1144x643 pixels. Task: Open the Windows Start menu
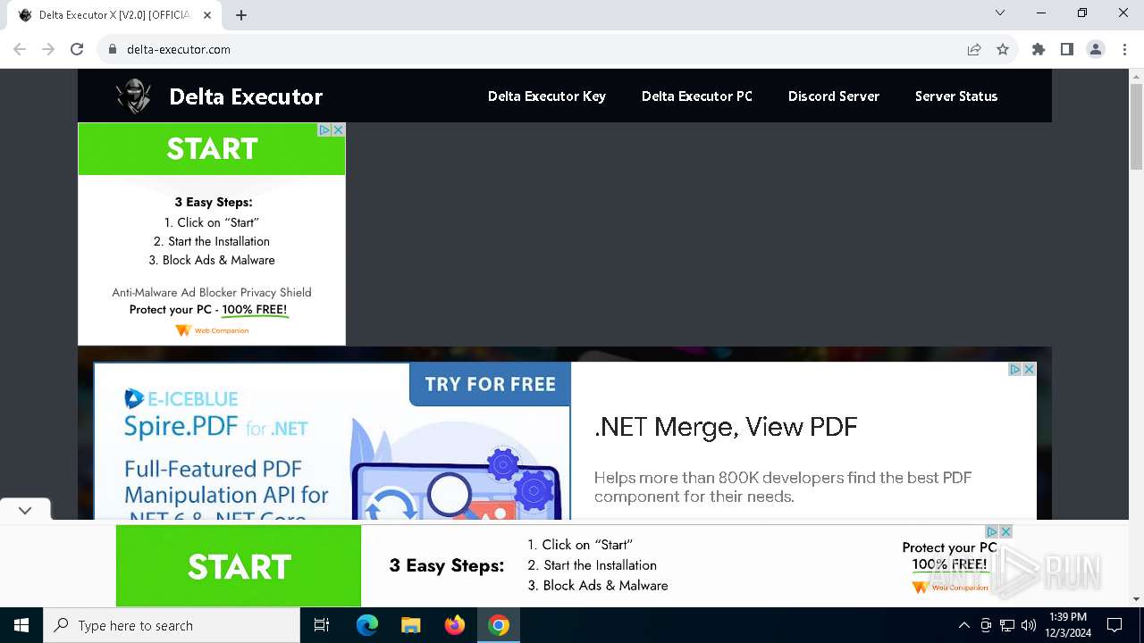21,625
